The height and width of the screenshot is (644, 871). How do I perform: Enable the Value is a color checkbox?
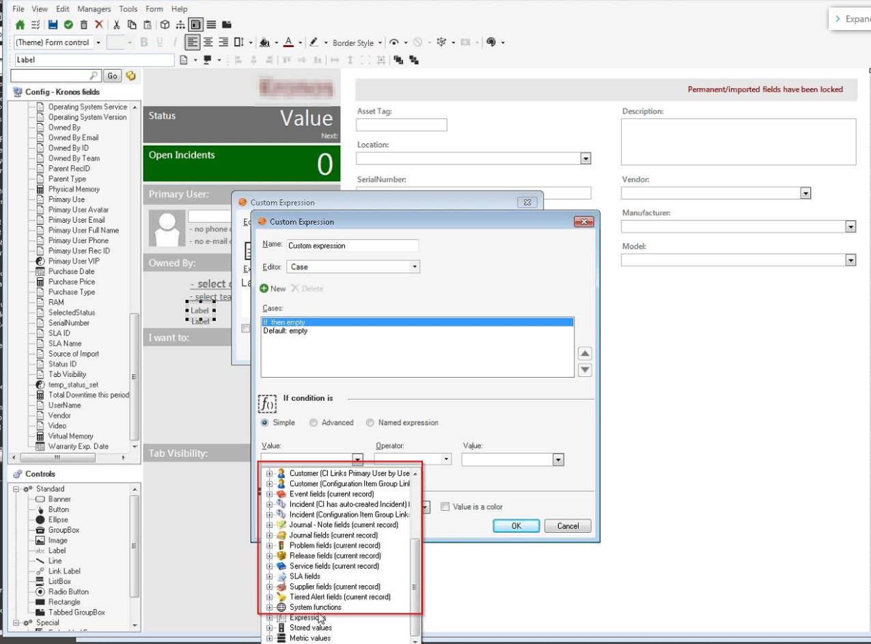coord(445,506)
